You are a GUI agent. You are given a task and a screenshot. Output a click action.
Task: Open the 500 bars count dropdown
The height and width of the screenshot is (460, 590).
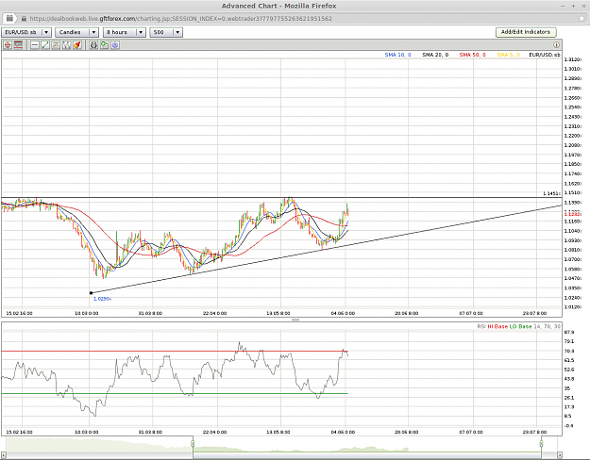click(166, 32)
